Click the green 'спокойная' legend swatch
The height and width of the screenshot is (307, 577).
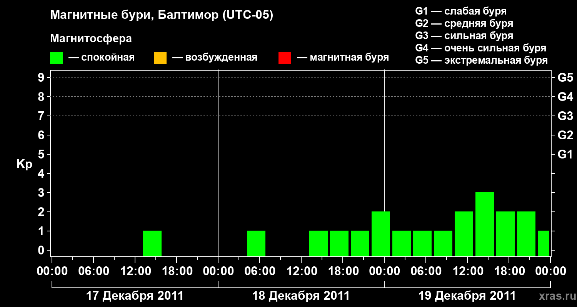click(56, 58)
